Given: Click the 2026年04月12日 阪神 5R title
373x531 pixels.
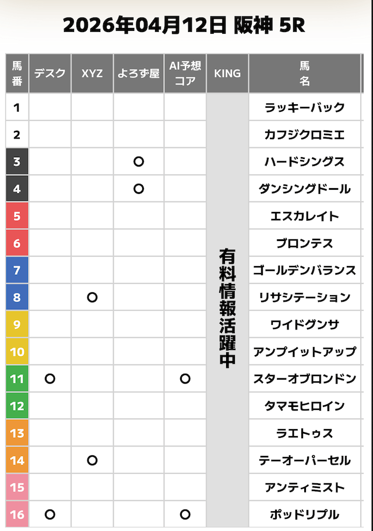Looking at the screenshot, I should [x=184, y=26].
